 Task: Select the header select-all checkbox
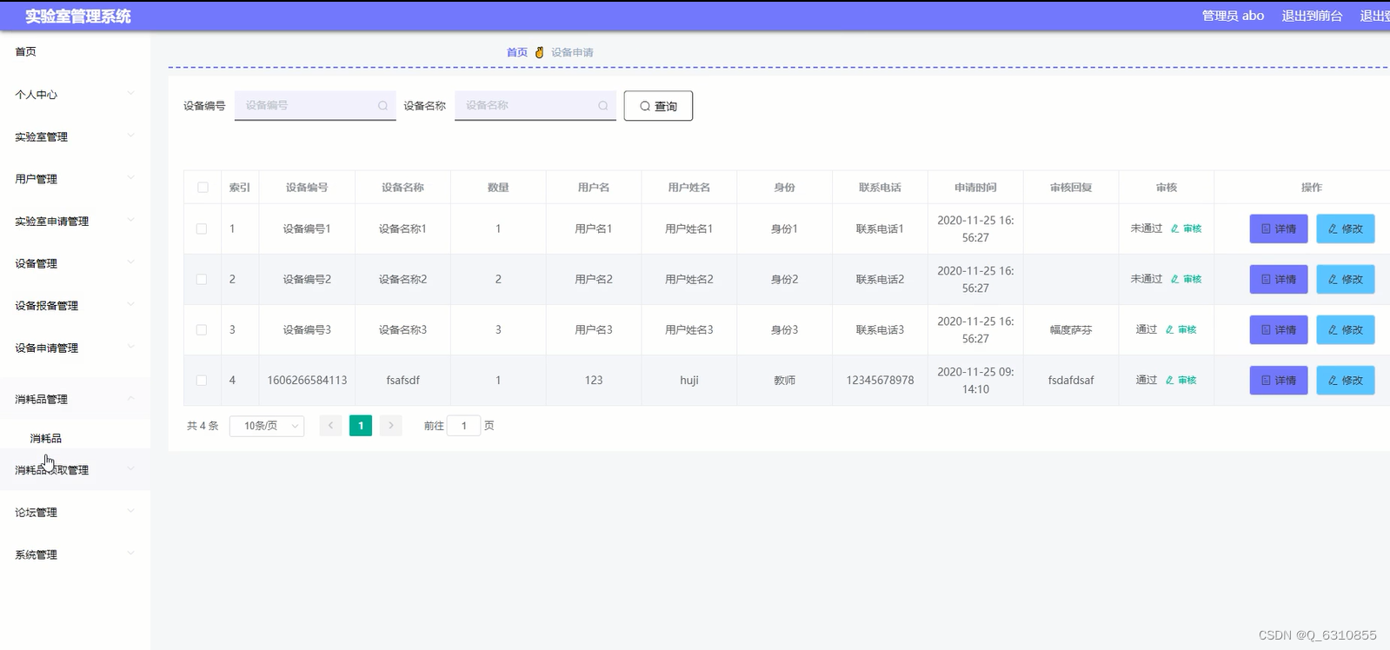[x=203, y=188]
